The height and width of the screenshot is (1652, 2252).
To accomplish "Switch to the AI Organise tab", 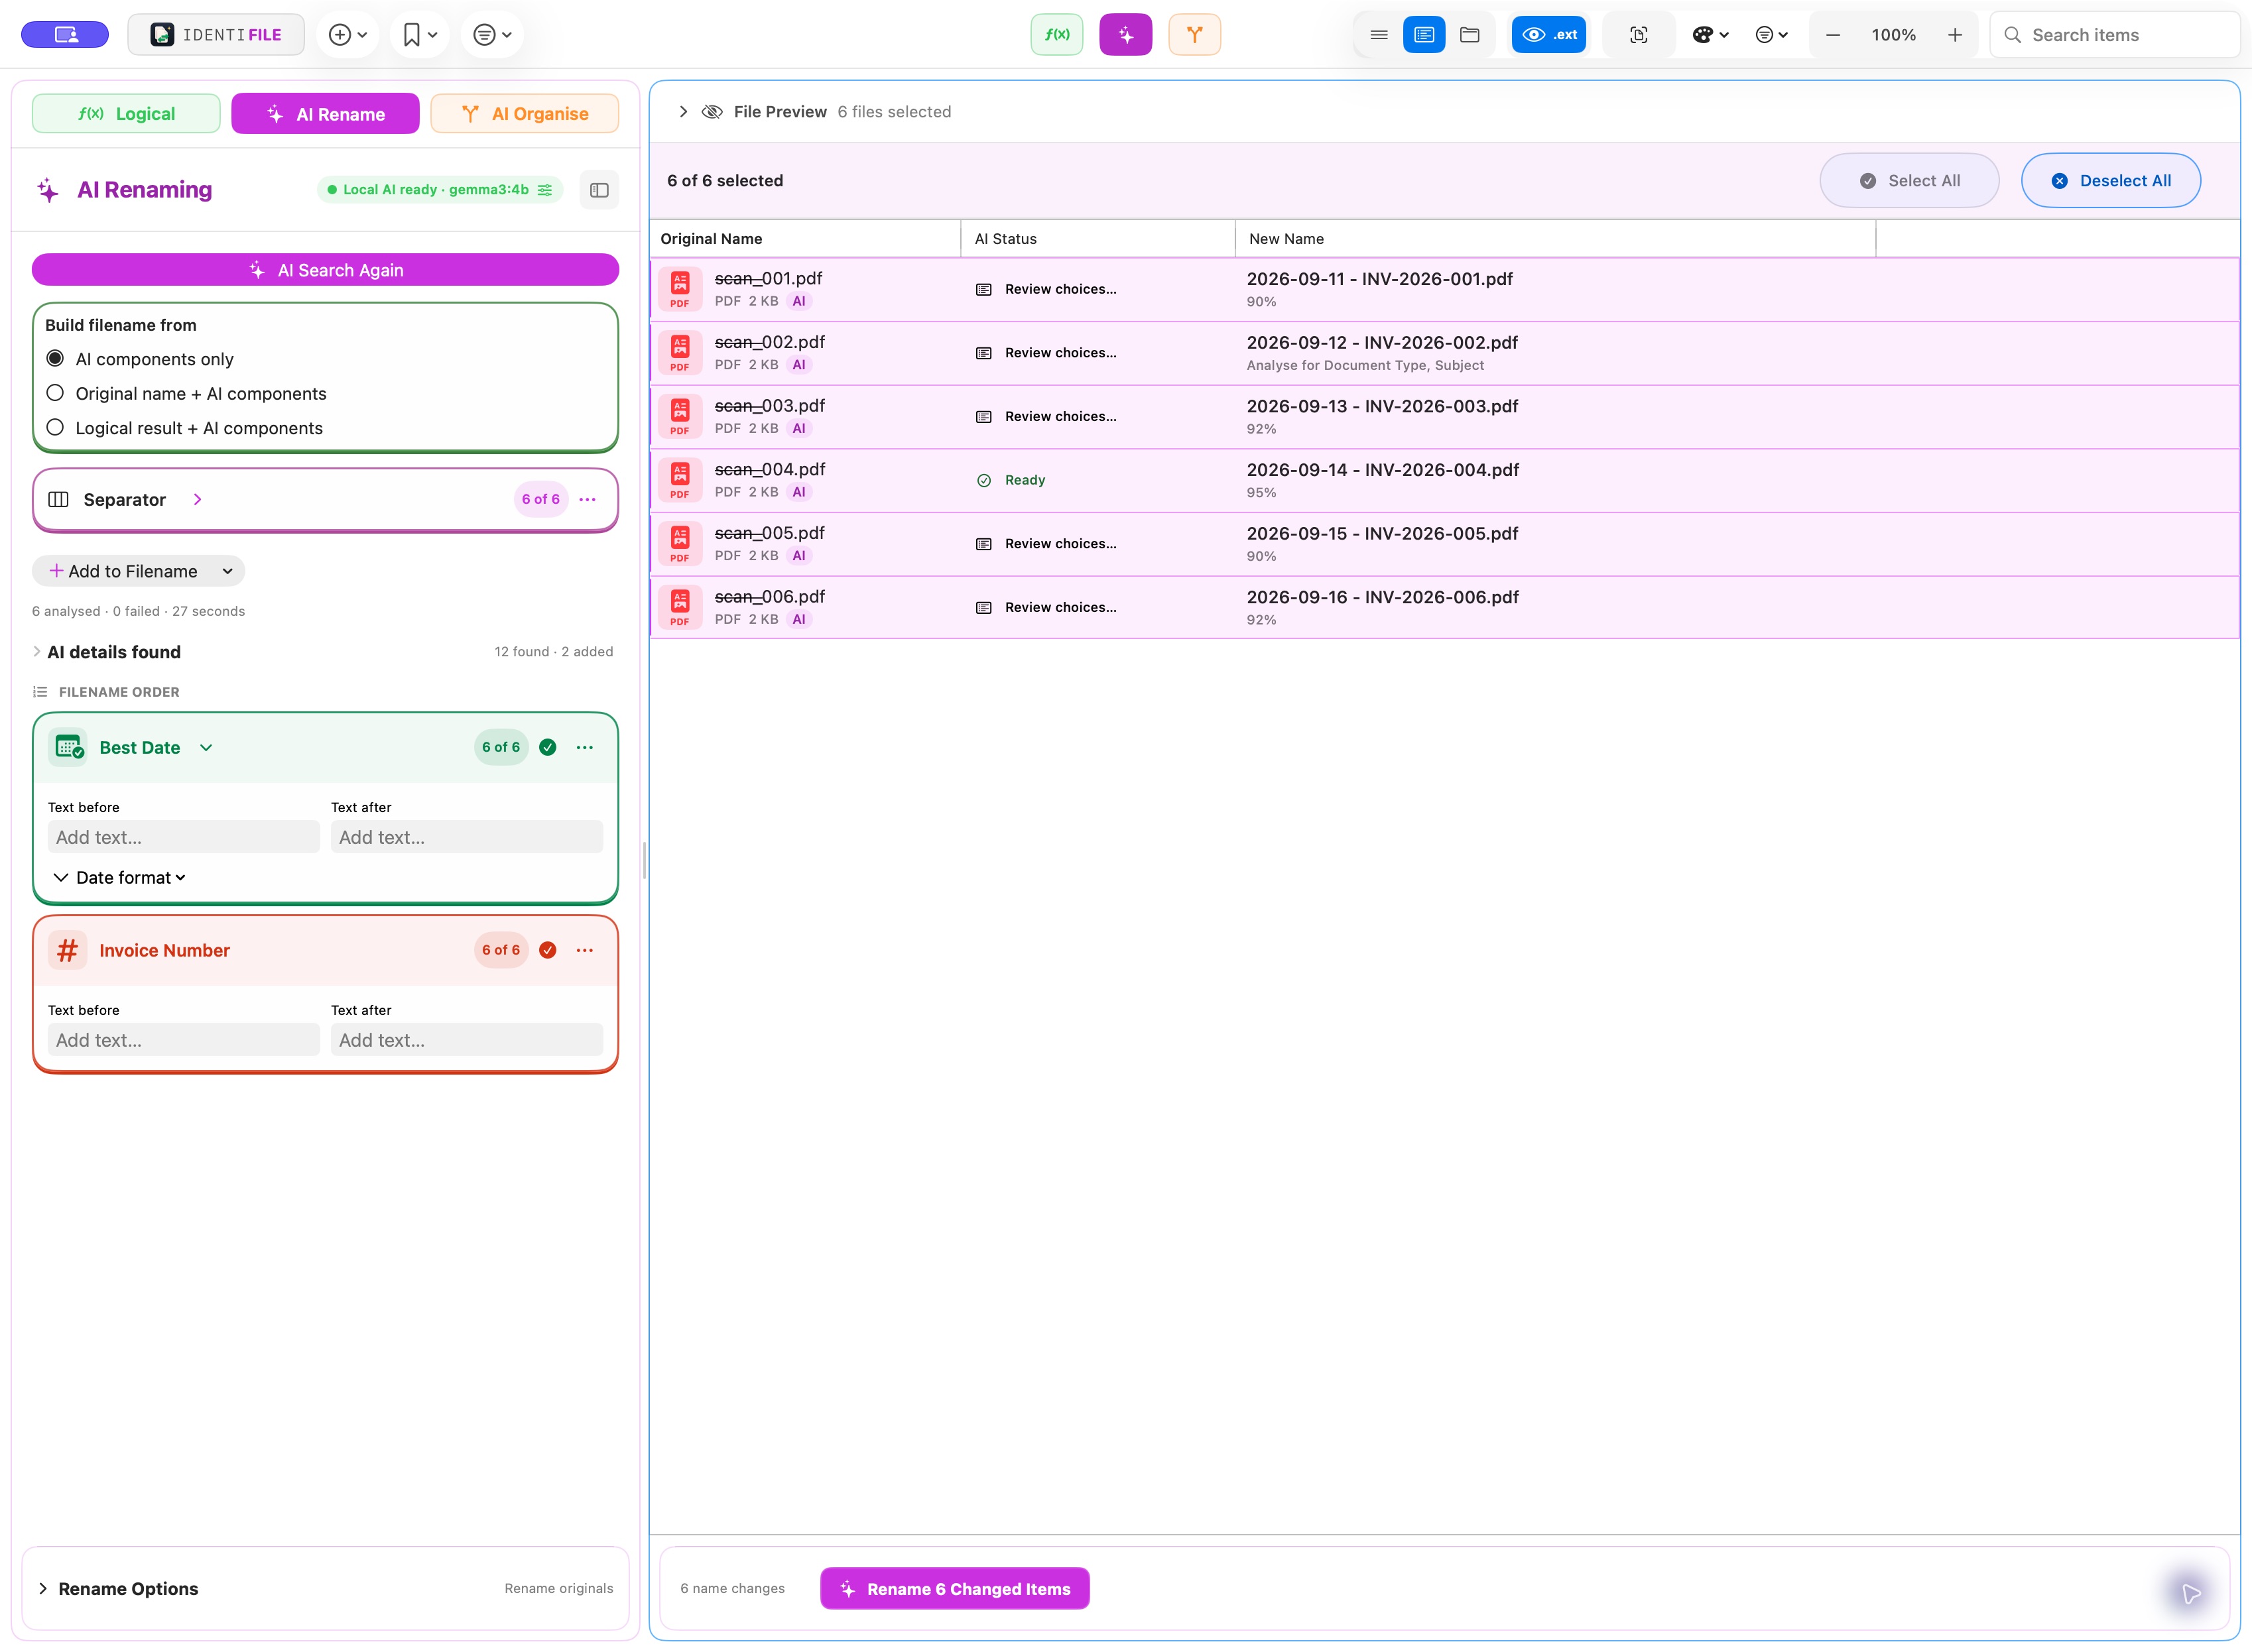I will pyautogui.click(x=525, y=113).
